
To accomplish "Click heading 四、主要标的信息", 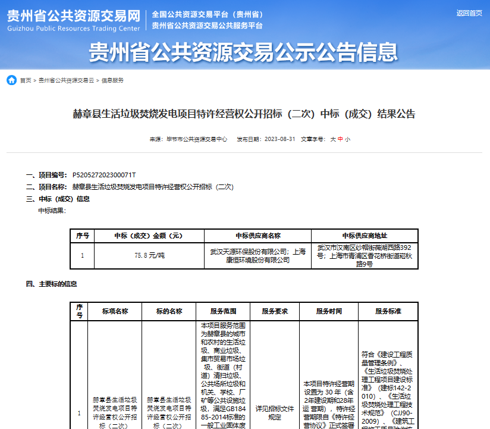I will click(x=52, y=284).
